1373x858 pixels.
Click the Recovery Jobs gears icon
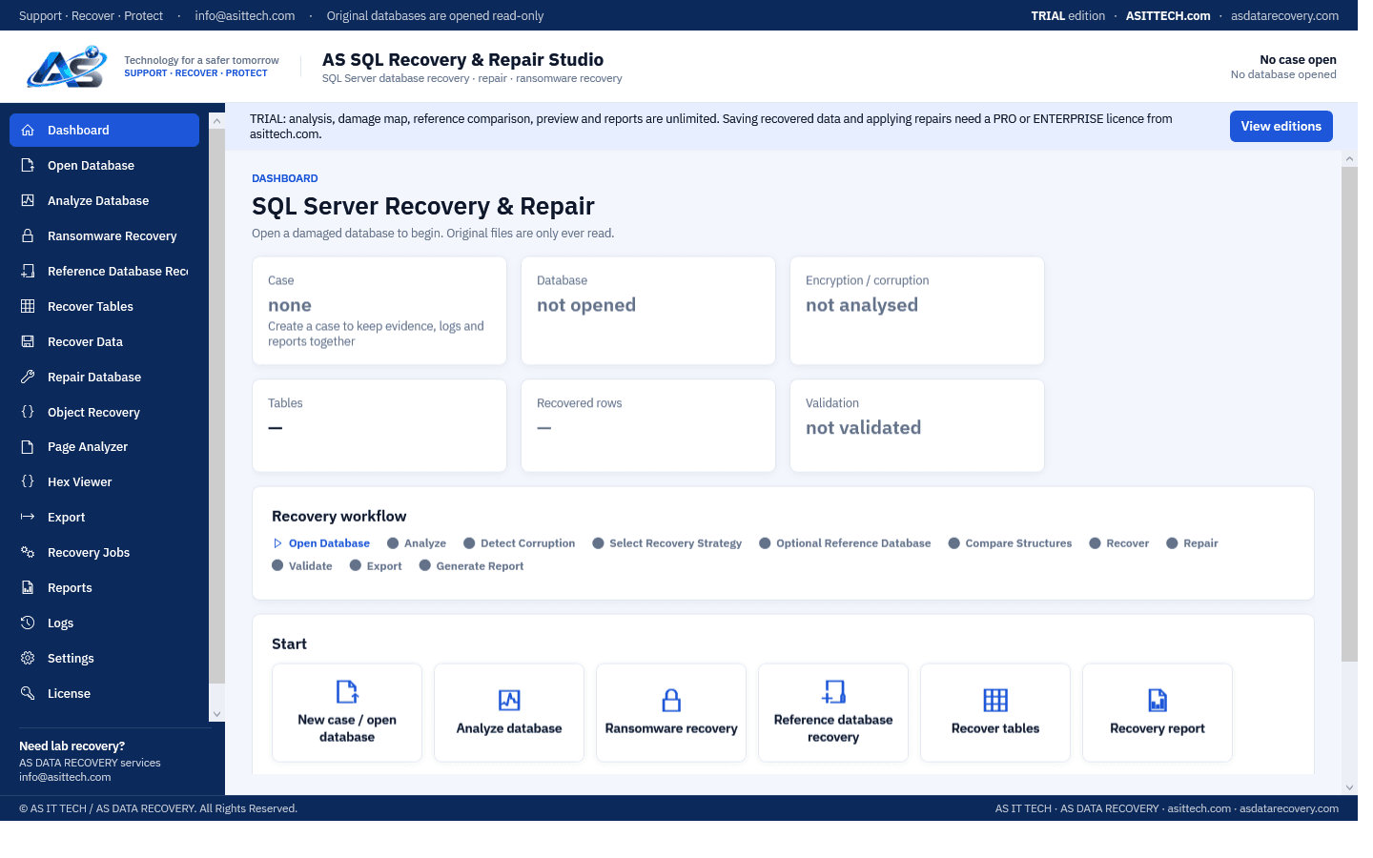[x=28, y=552]
